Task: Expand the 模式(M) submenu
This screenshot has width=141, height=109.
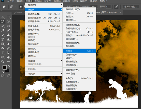Action: (44, 5)
